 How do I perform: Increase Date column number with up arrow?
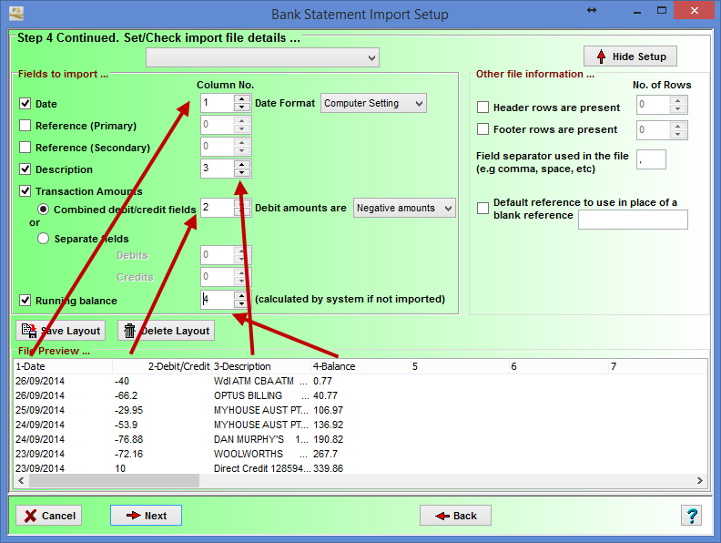(242, 98)
